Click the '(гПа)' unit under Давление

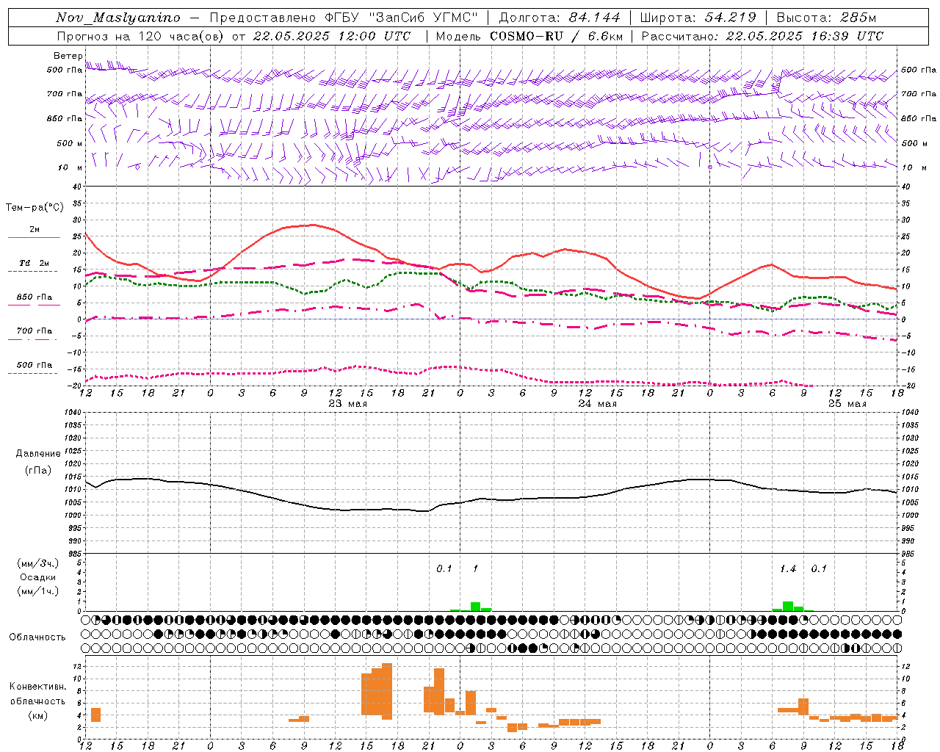(x=37, y=470)
